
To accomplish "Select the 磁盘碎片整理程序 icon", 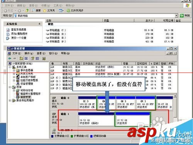I will coord(18,94).
